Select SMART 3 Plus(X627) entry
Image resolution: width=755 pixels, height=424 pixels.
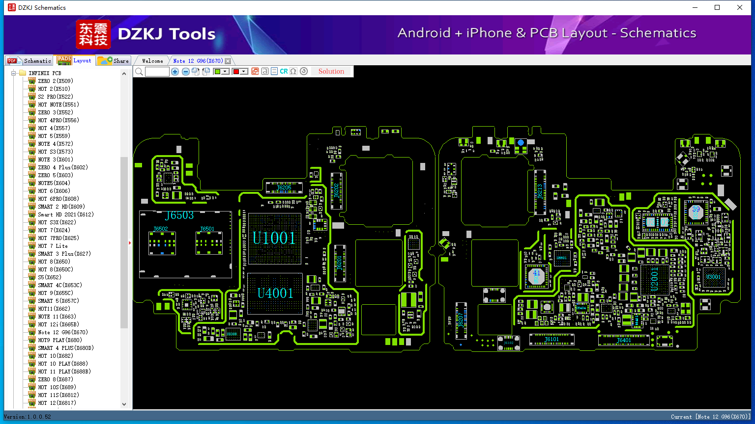coord(64,254)
